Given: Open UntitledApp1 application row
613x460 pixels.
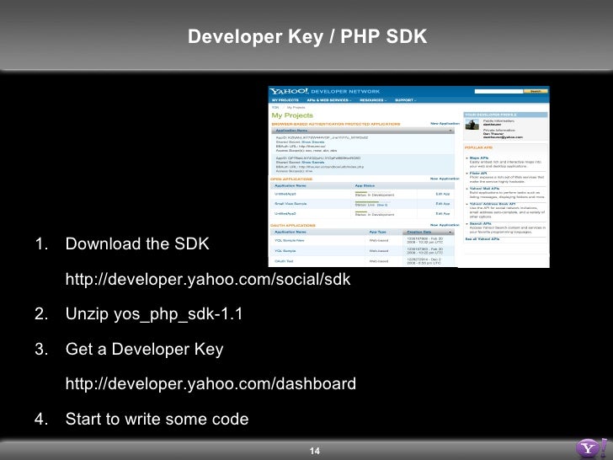Looking at the screenshot, I should pos(285,194).
